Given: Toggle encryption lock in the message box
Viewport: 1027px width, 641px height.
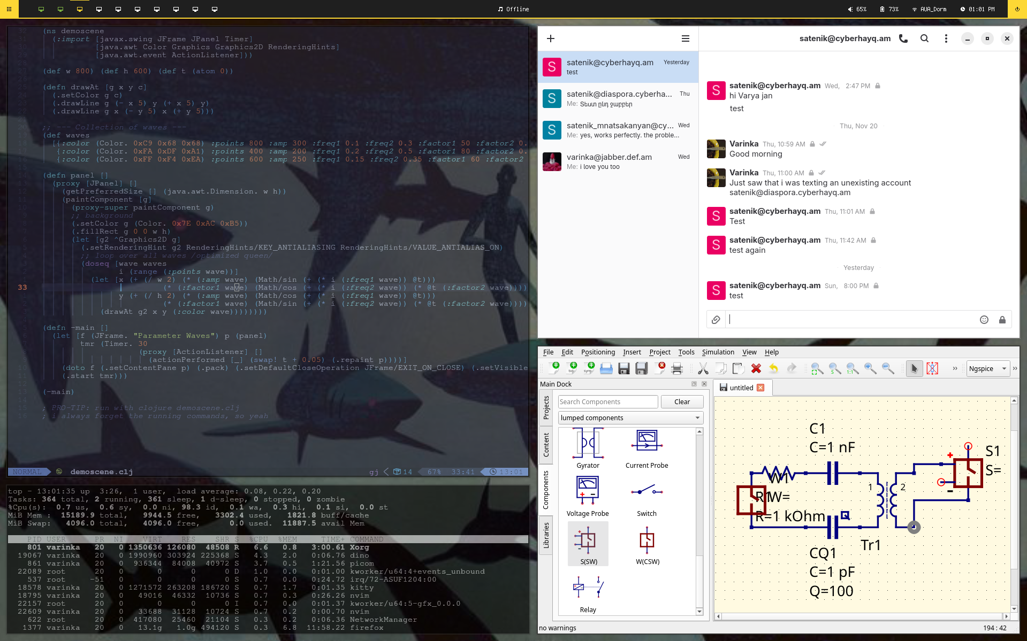Looking at the screenshot, I should 1002,320.
